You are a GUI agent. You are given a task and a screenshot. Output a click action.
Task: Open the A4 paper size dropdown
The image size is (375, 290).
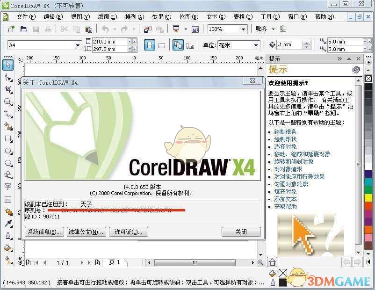point(78,44)
